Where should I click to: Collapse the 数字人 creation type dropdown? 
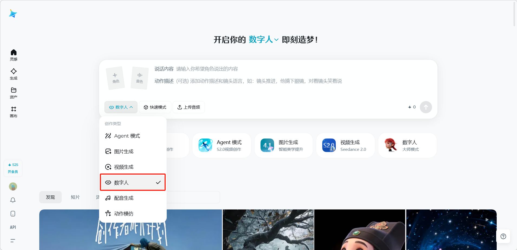coord(121,107)
